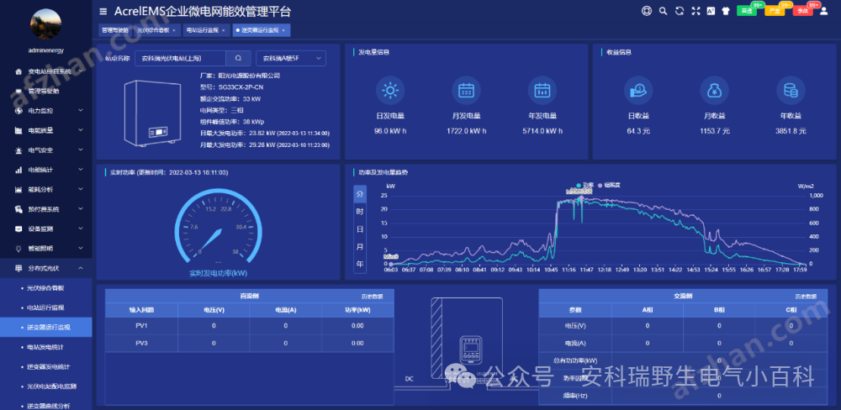The image size is (841, 410).
Task: Open the yellow 严重 alarm badge button
Action: 776,10
